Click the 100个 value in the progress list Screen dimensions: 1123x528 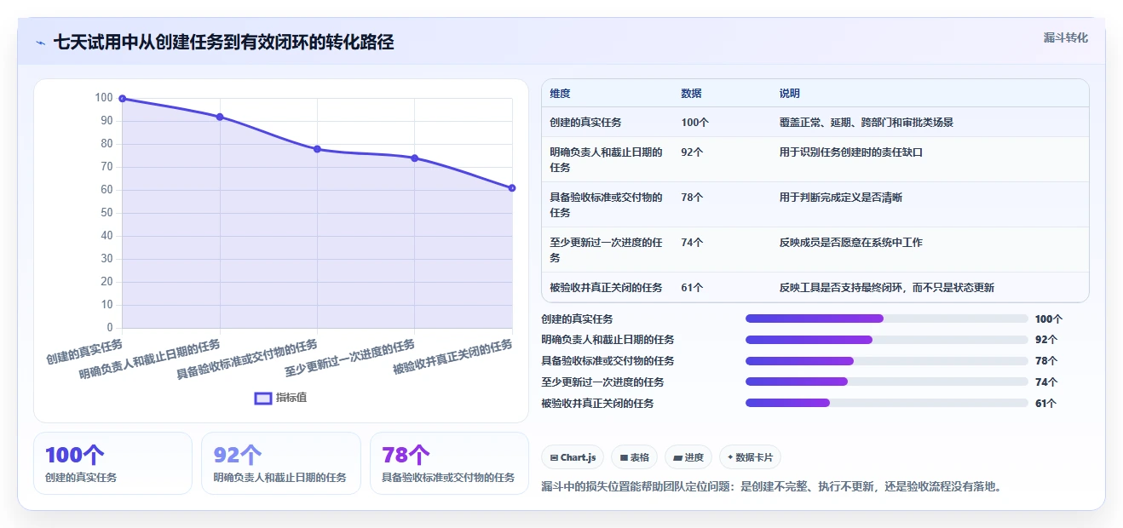click(1049, 319)
